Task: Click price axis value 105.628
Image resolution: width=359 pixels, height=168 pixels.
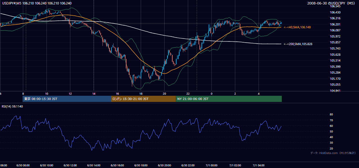Action: [335, 55]
